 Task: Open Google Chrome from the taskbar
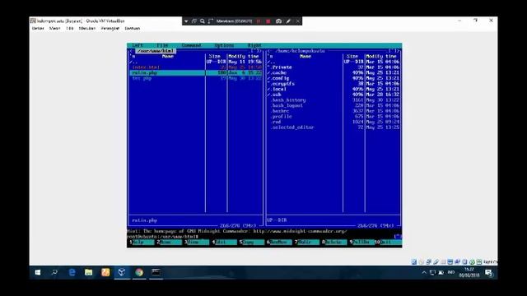139,272
